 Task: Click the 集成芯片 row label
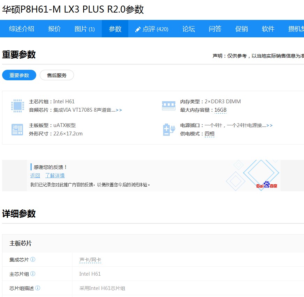[19, 260]
